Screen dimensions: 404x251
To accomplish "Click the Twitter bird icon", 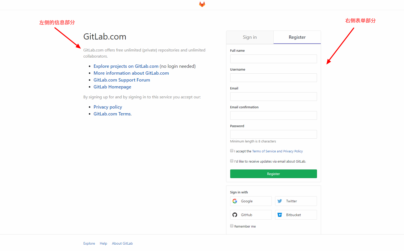I will (280, 201).
